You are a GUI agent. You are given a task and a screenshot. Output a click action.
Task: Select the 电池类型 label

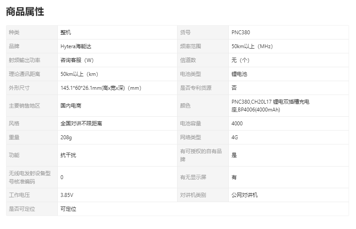[x=191, y=74]
